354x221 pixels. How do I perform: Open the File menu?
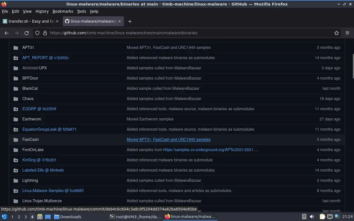(x=5, y=11)
